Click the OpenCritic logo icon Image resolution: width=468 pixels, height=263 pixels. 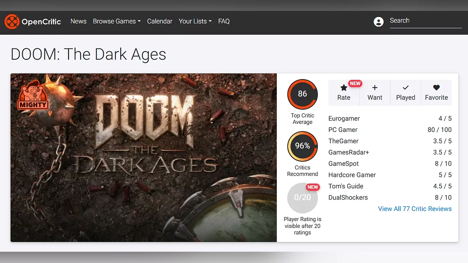[11, 21]
